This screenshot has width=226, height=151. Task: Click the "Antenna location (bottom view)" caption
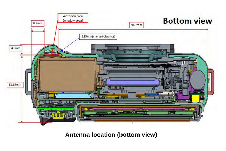pyautogui.click(x=111, y=135)
